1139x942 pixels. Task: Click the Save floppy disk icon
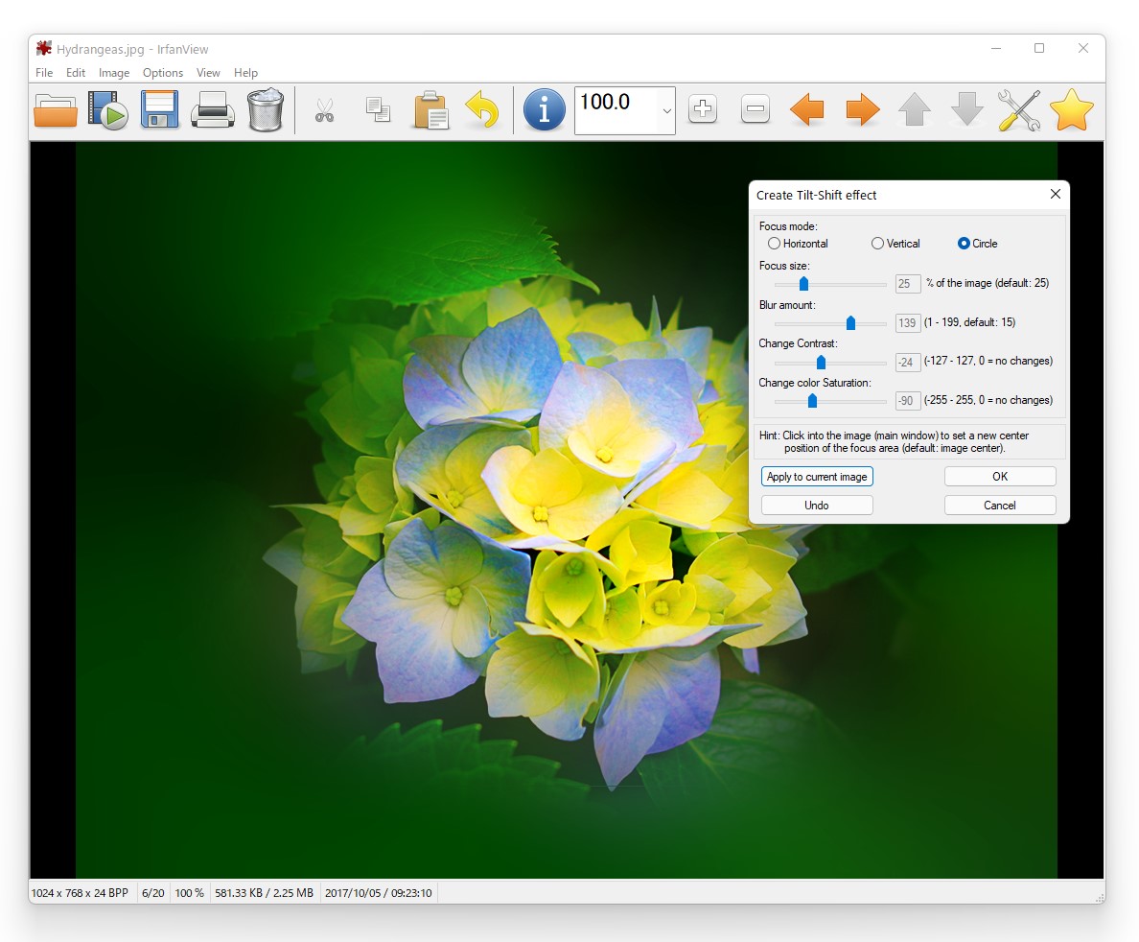coord(160,109)
